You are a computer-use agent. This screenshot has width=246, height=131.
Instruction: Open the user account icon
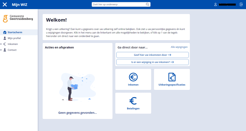click(x=215, y=4)
